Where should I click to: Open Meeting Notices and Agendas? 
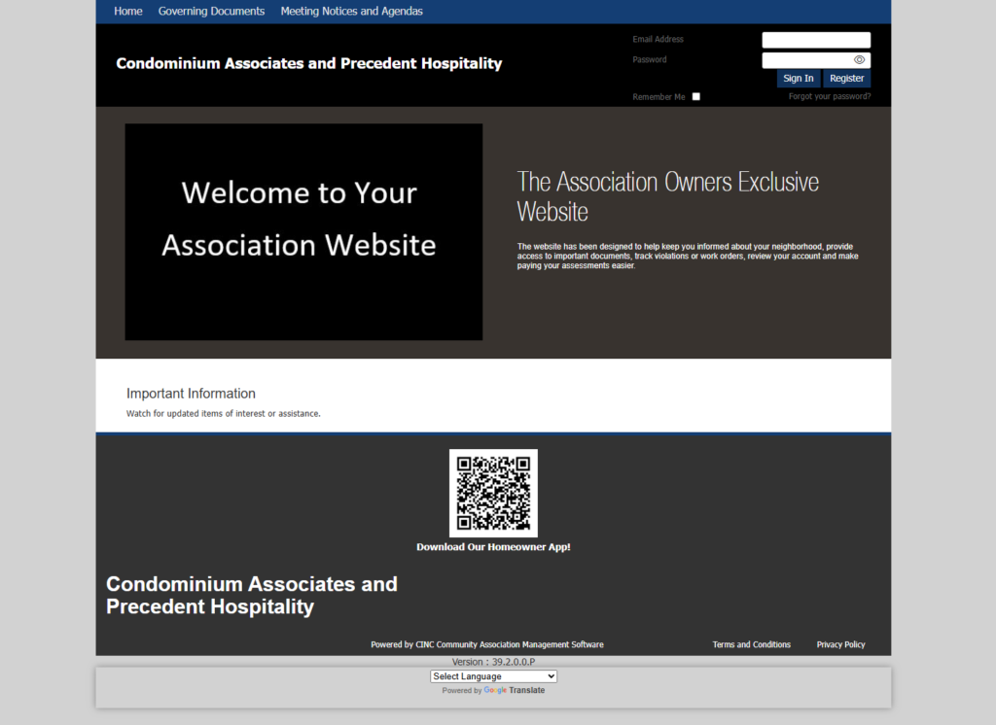[x=351, y=12]
